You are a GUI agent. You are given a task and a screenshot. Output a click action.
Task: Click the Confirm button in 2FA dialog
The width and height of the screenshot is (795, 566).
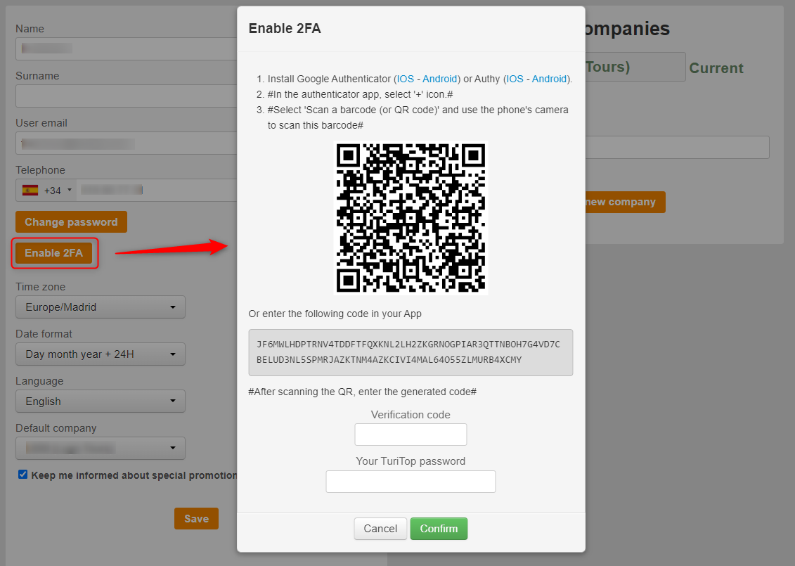(439, 529)
